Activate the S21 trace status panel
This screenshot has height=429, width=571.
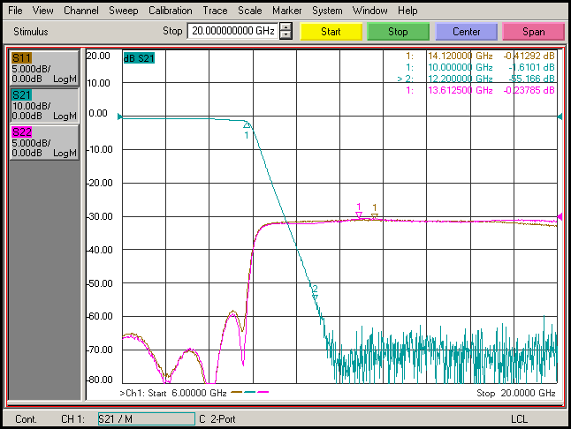coord(44,104)
